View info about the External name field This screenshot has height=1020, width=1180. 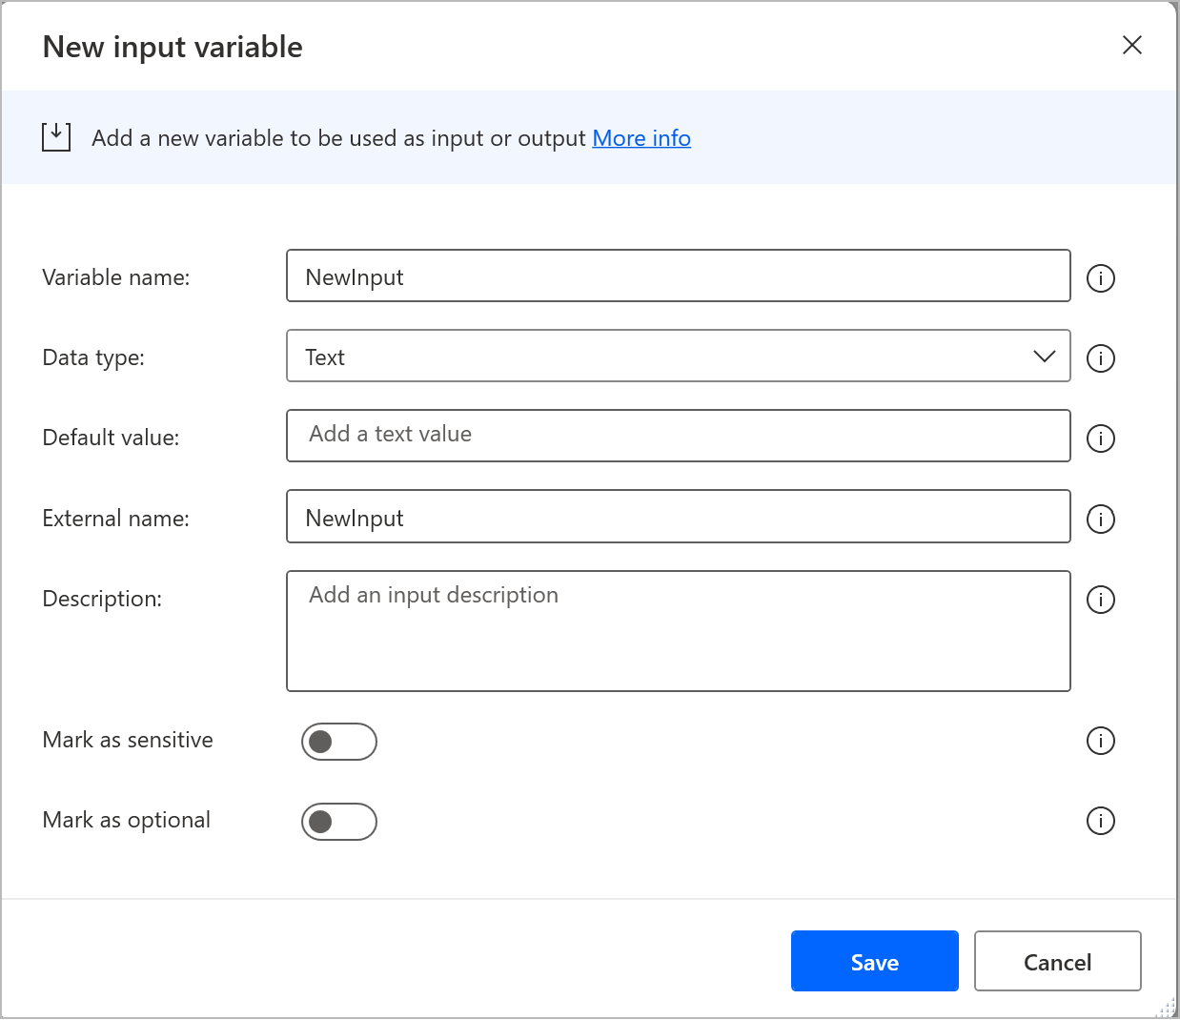[x=1101, y=520]
